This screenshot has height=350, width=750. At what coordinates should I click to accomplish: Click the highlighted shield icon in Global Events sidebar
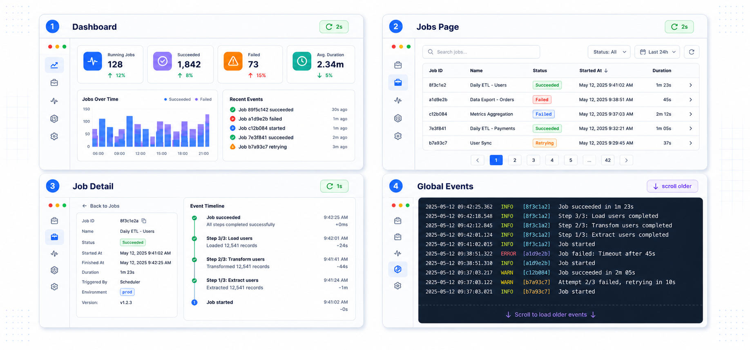[398, 269]
